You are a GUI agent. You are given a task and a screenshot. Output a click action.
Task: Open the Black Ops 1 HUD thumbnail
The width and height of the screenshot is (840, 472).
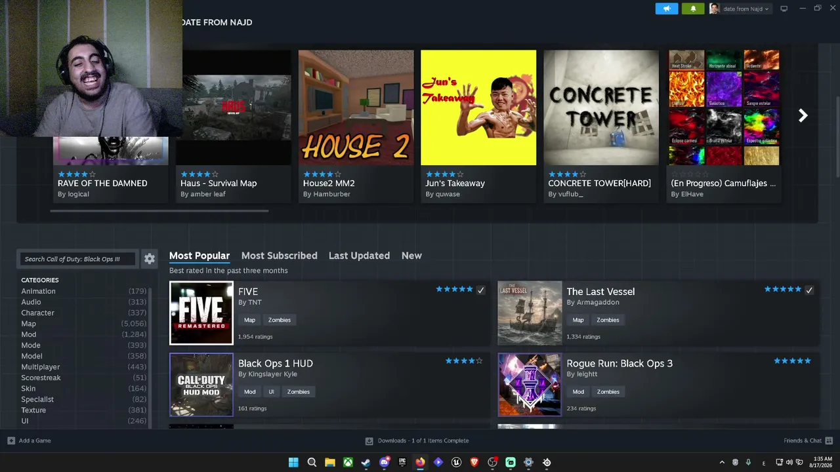pyautogui.click(x=201, y=385)
